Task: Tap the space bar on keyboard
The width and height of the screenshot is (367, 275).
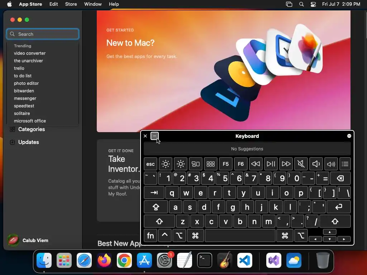Action: pos(240,236)
